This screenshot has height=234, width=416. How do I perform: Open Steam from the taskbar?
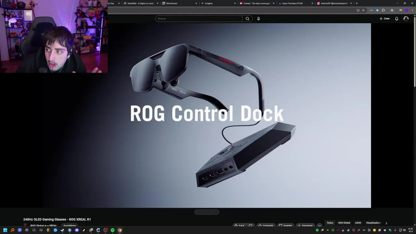62,230
